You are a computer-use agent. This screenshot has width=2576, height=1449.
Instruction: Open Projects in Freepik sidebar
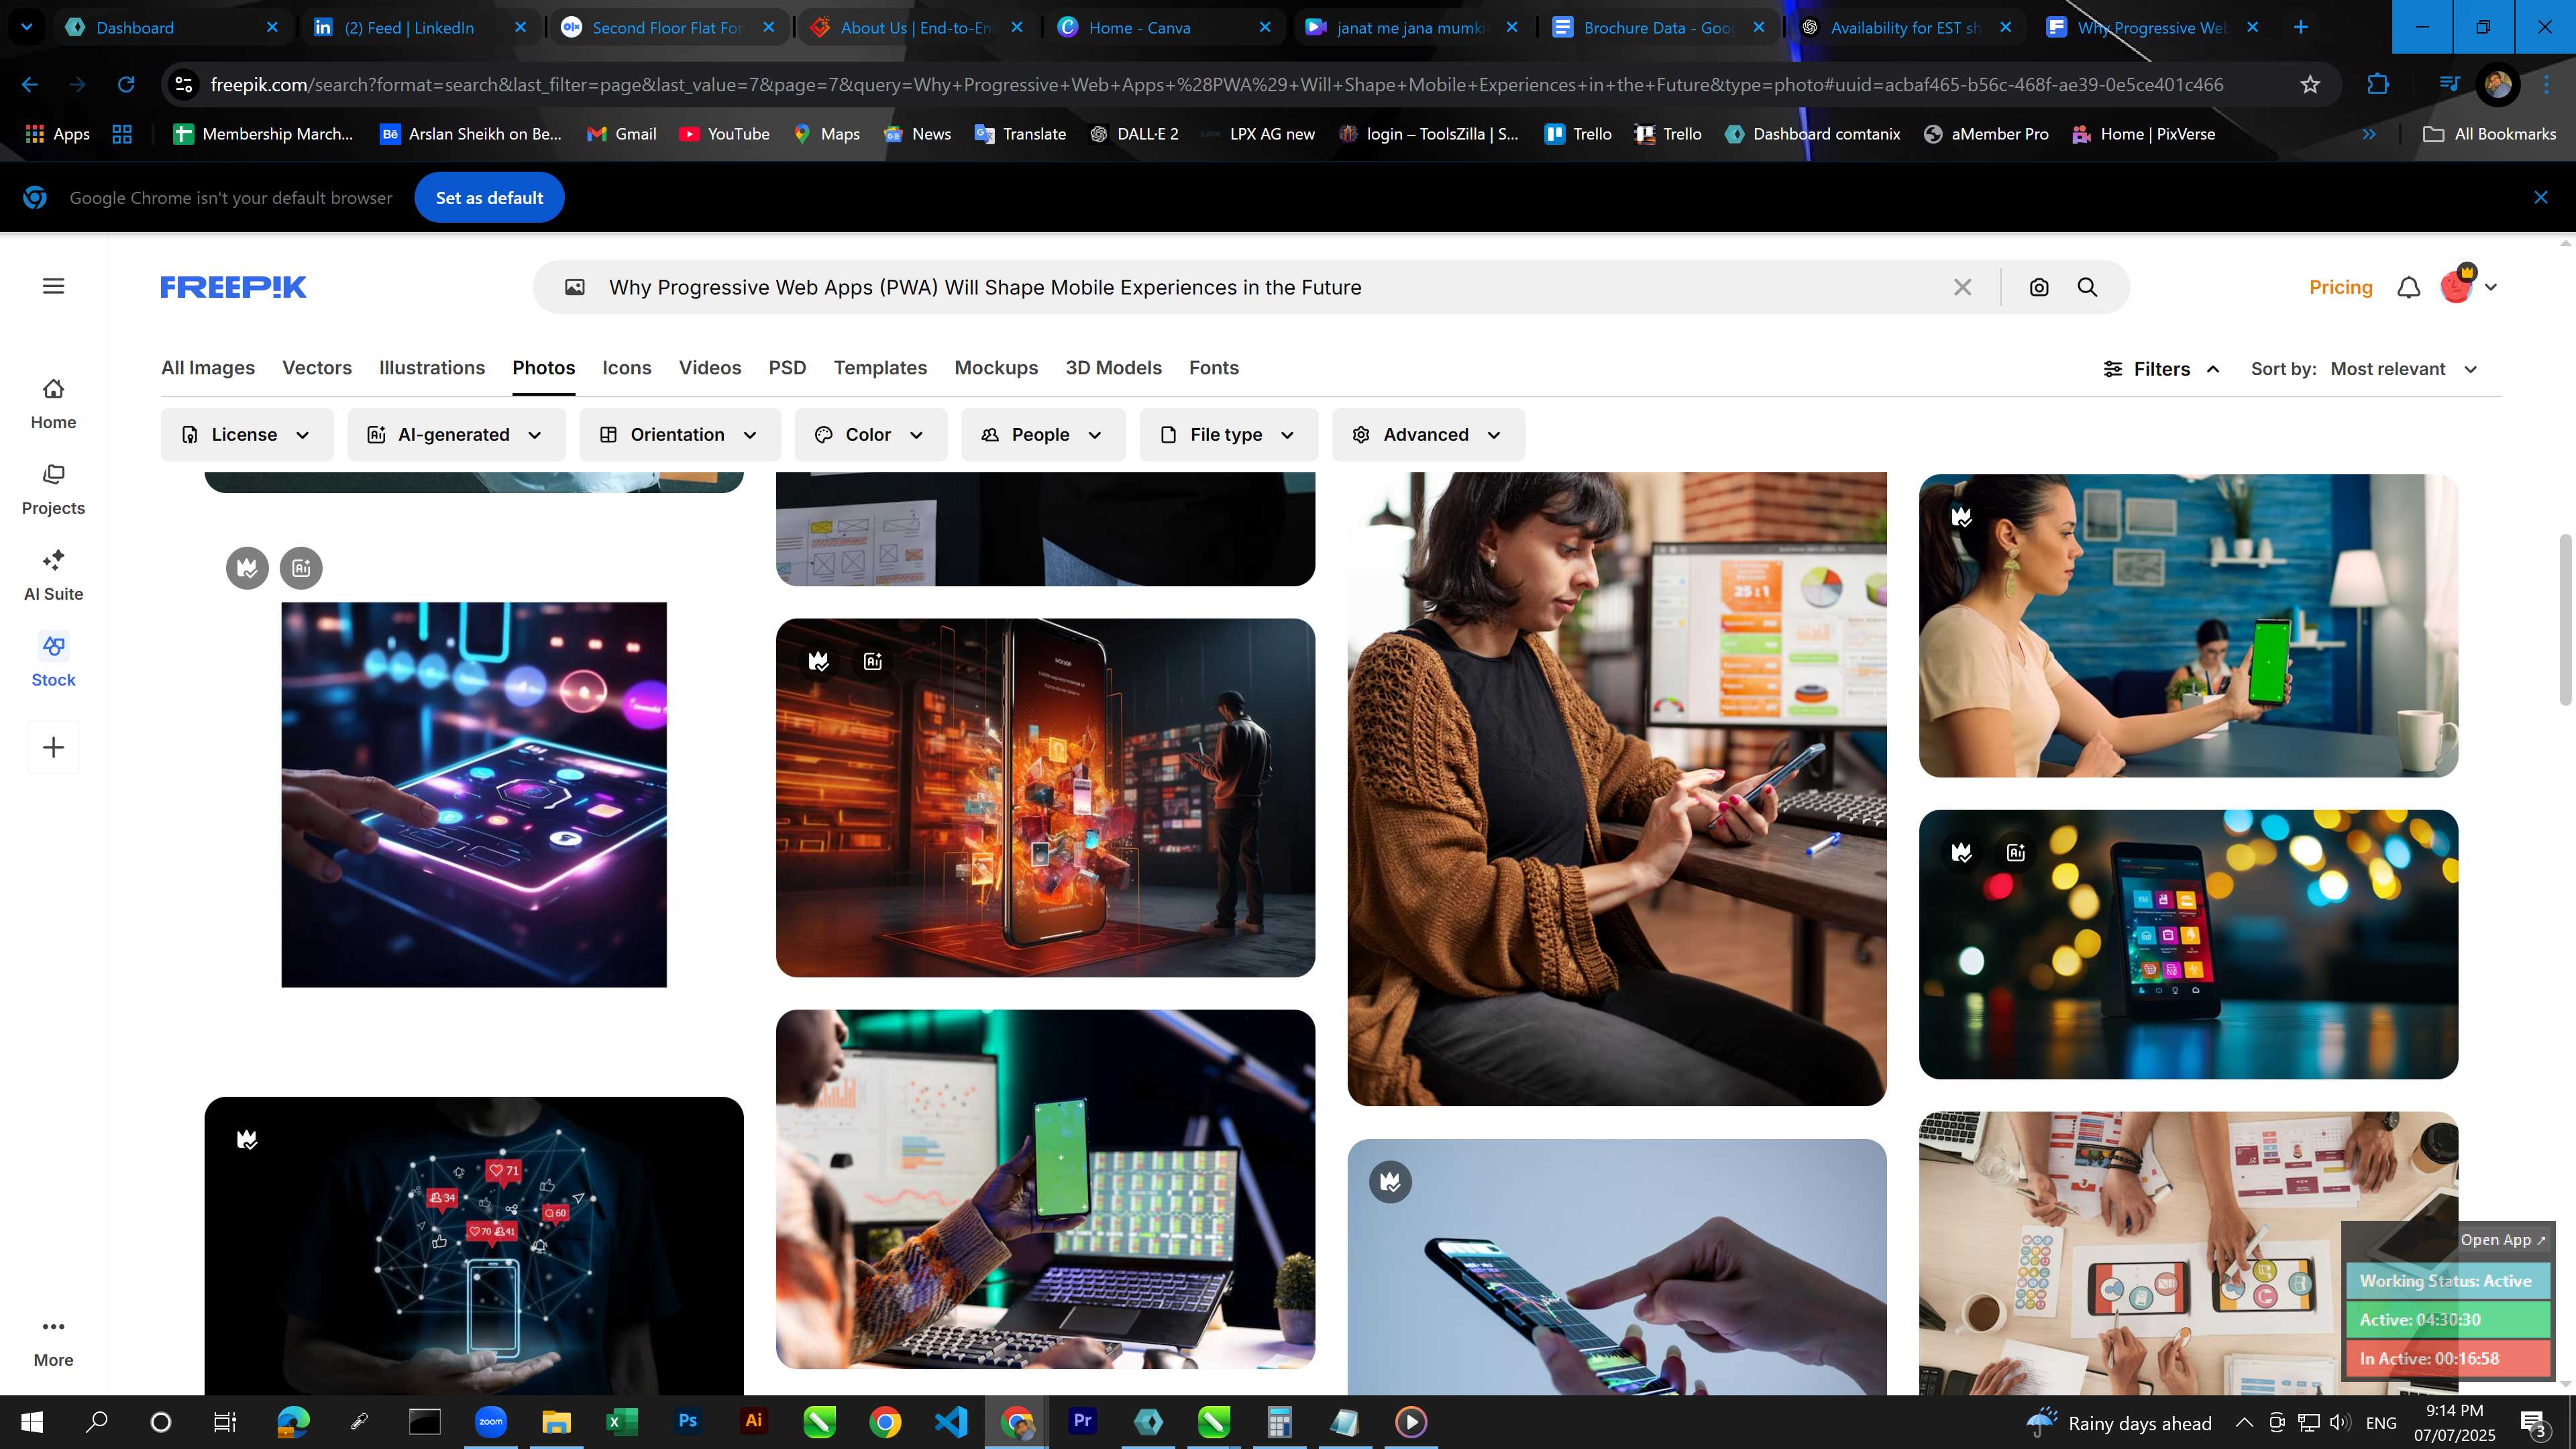click(x=53, y=490)
